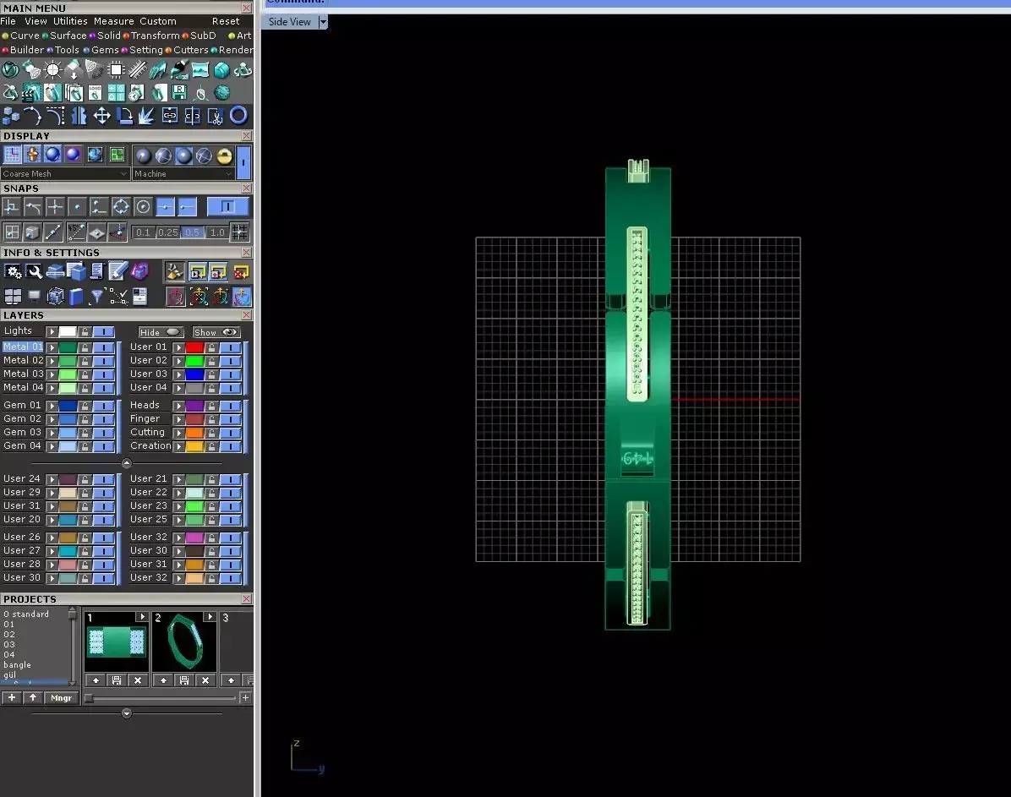
Task: Click the wrench and magnifier settings icon
Action: pos(34,271)
